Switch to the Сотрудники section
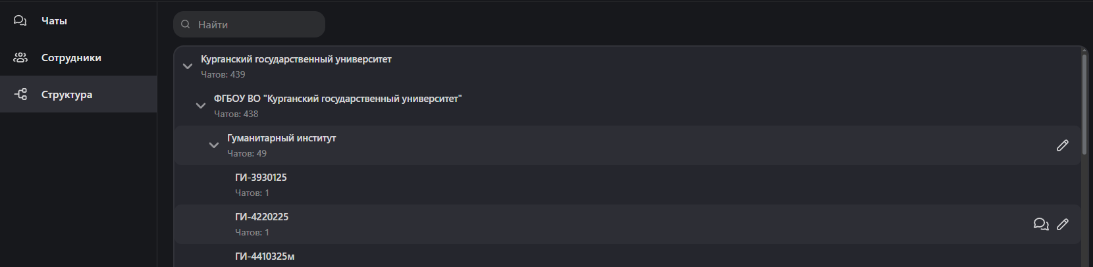The width and height of the screenshot is (1093, 267). [71, 58]
